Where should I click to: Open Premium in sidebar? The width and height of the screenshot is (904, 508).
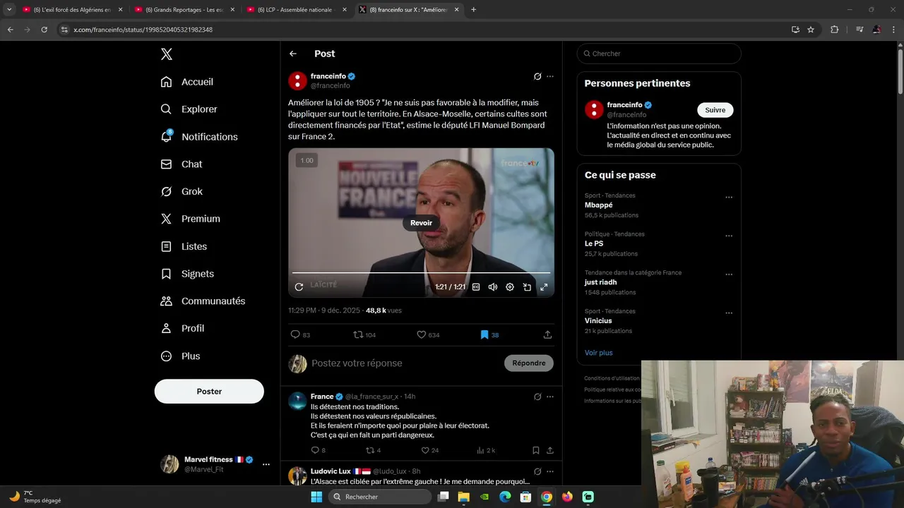191,219
